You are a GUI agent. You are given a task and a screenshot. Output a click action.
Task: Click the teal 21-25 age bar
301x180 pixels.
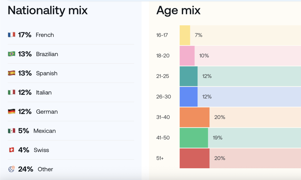pos(188,76)
